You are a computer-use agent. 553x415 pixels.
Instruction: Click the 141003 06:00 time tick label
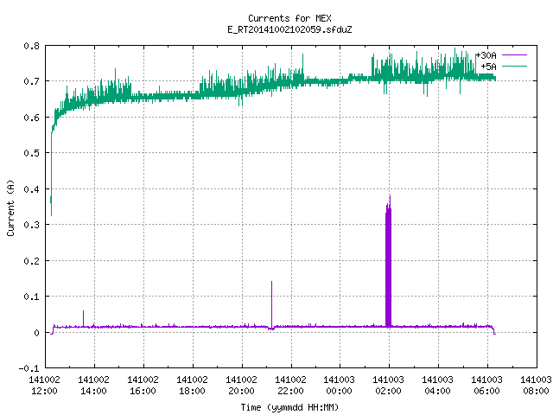(x=486, y=386)
